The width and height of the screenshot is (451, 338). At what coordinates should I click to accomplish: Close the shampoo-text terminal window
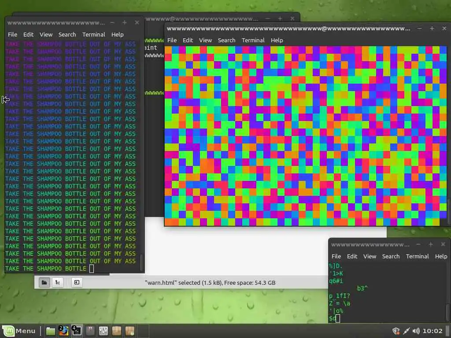pyautogui.click(x=137, y=22)
